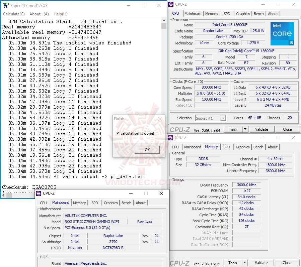
Task: Click the American Megatrends Inc. BIOS brand field
Action: (113, 263)
